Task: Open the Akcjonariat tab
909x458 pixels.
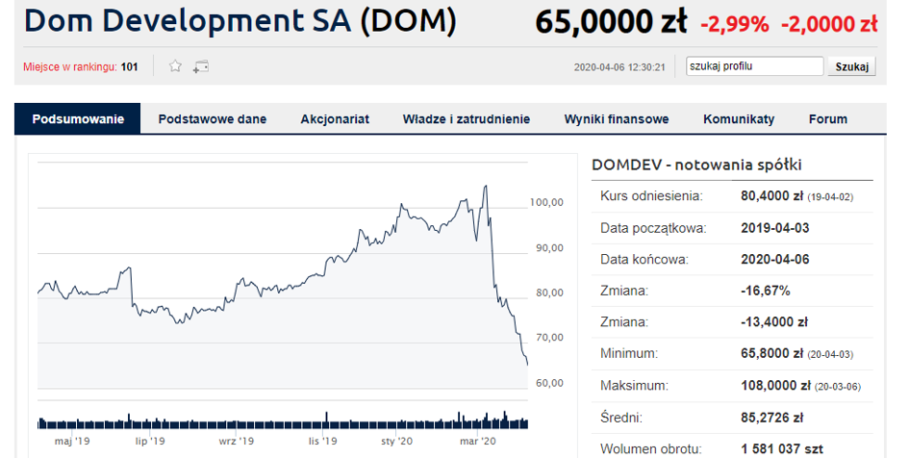Action: click(x=335, y=119)
